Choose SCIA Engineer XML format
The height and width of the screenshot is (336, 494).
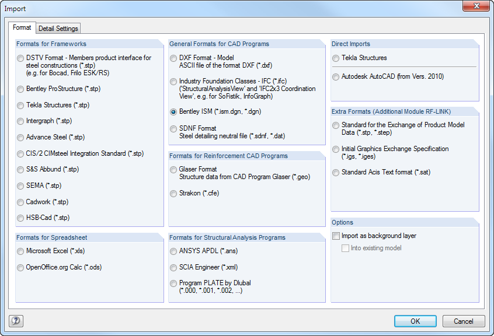pyautogui.click(x=173, y=267)
